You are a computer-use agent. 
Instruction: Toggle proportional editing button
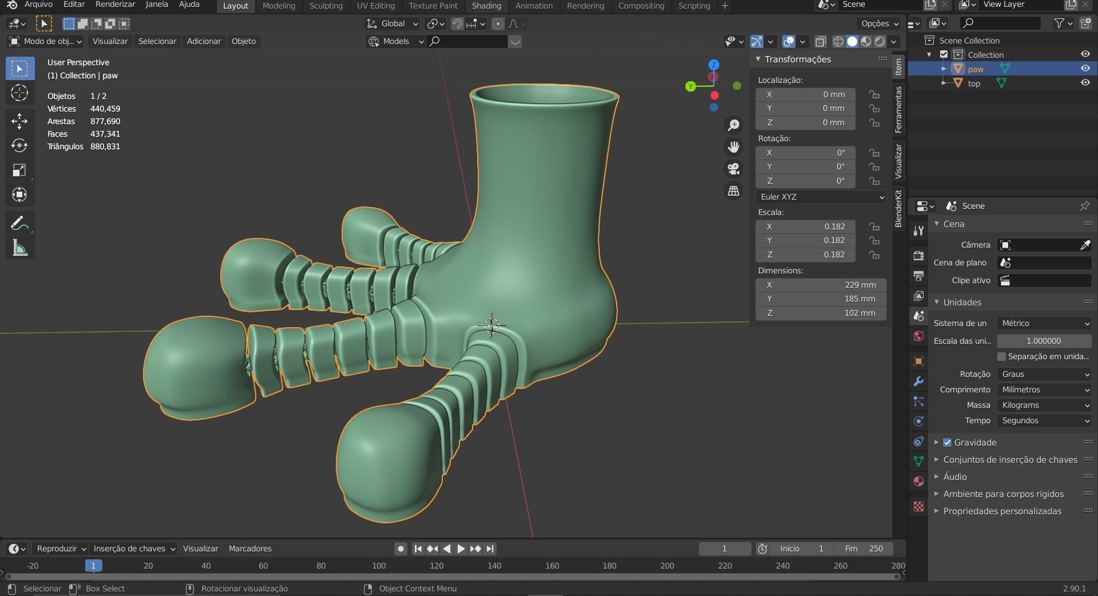pos(498,23)
